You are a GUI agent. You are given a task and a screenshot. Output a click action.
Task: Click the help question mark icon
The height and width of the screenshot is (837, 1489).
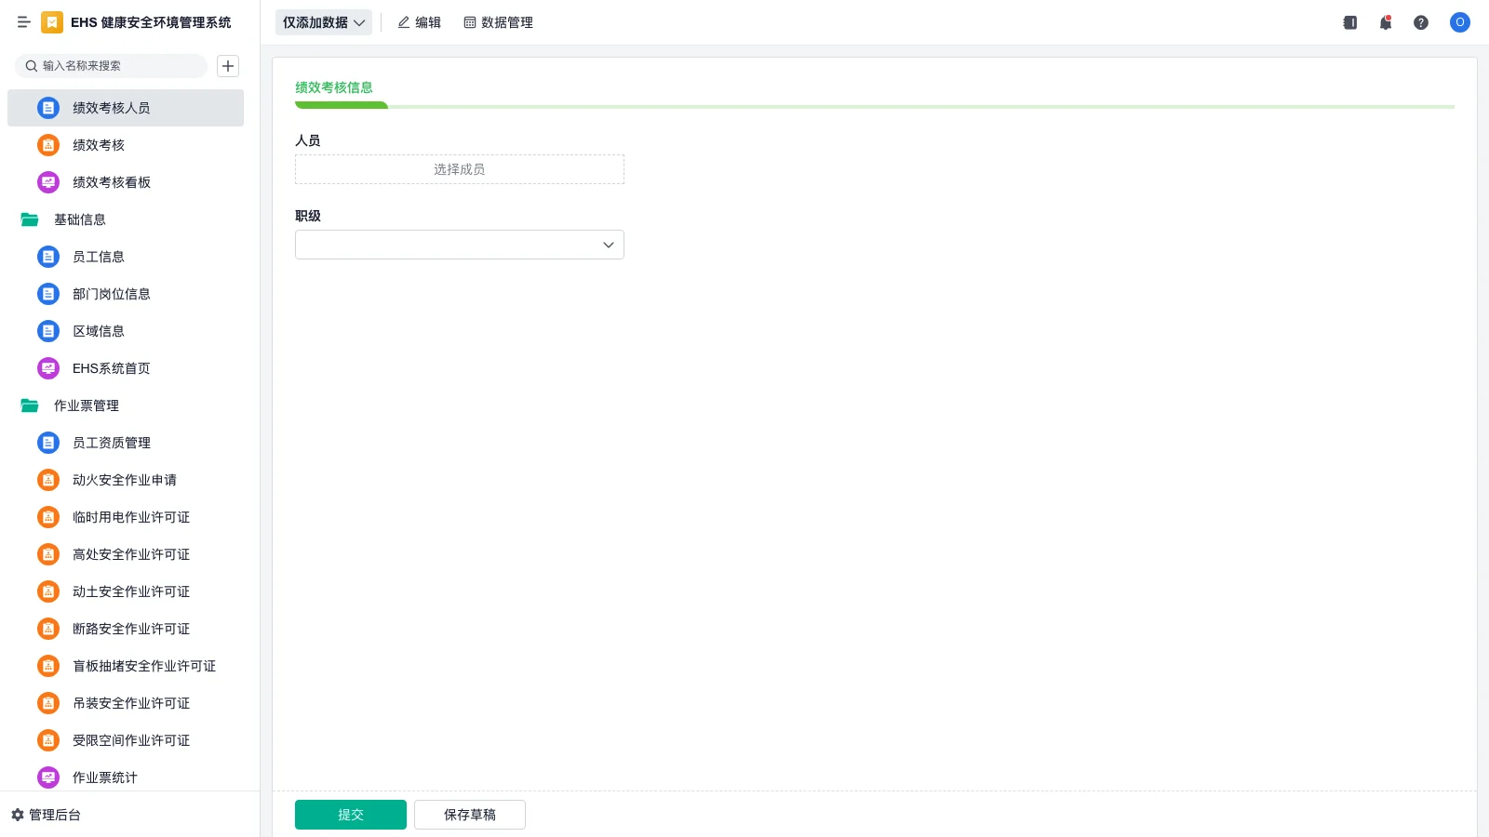coord(1421,22)
